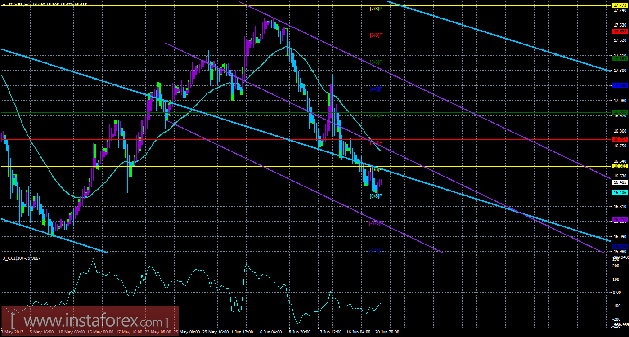
Task: Click the CCI scale value 100
Action: (617, 279)
